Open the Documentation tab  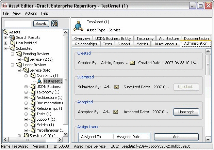point(196,38)
